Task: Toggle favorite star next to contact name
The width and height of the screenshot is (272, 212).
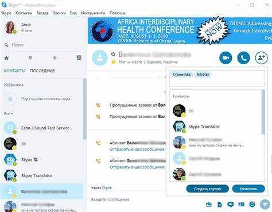Action: (x=113, y=54)
